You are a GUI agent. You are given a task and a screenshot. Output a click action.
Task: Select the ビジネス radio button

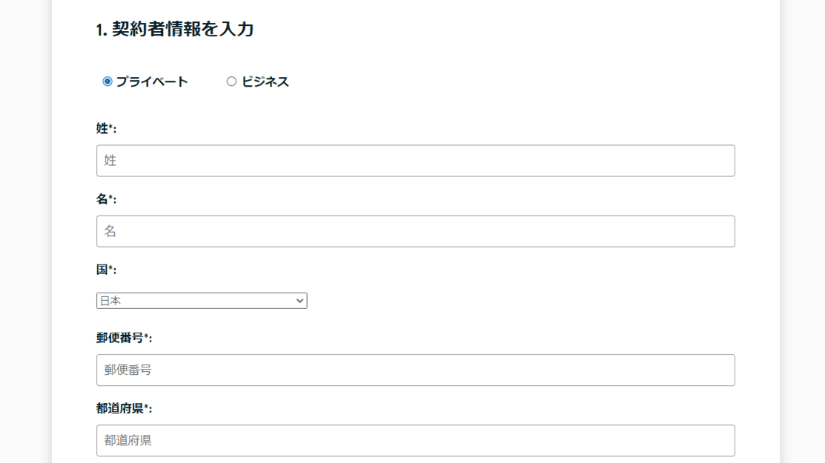point(231,81)
